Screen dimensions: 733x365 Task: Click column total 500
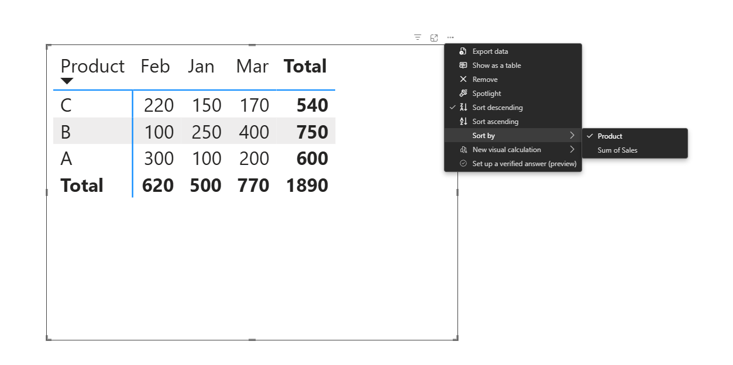tap(206, 185)
